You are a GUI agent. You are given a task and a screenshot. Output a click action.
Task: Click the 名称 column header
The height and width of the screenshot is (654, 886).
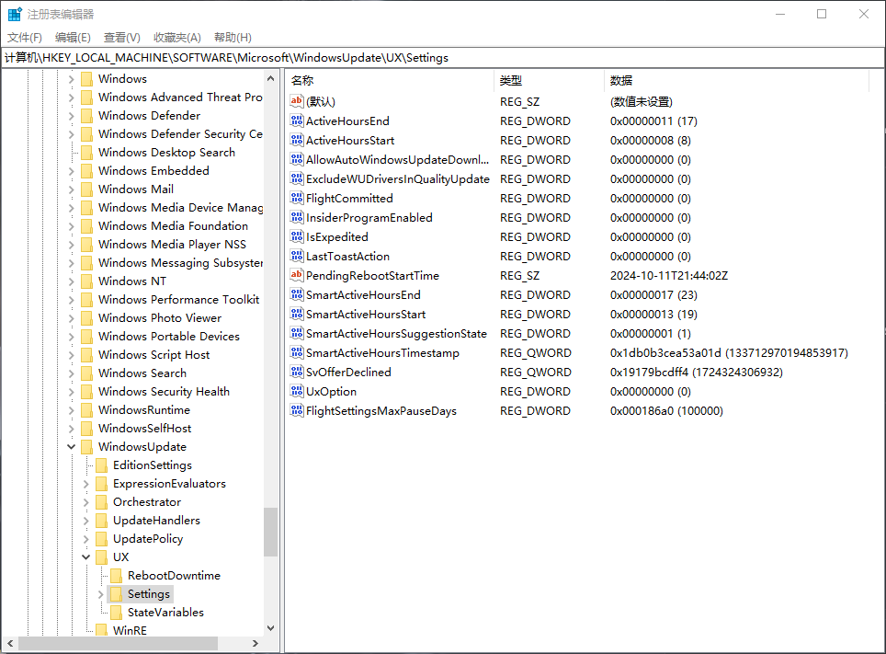click(x=390, y=80)
